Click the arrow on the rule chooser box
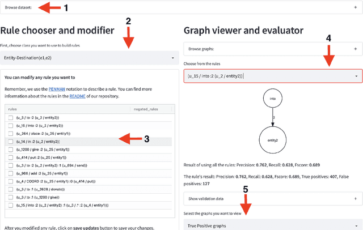The height and width of the screenshot is (230, 363). pyautogui.click(x=356, y=76)
